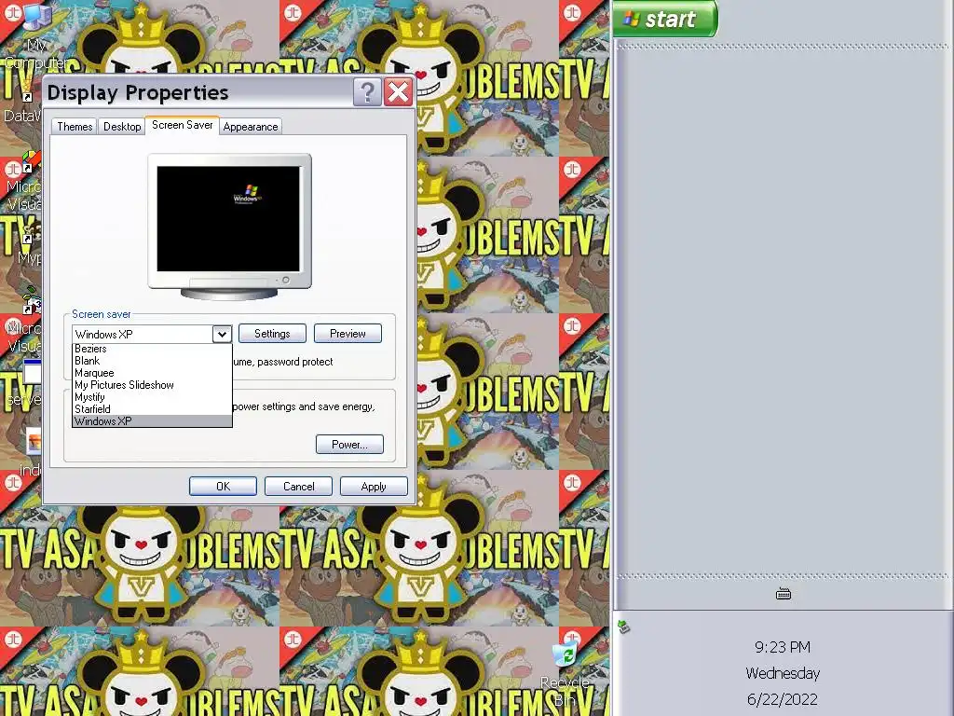Choose Beziers from the screen saver list
This screenshot has width=954, height=716.
pos(152,349)
